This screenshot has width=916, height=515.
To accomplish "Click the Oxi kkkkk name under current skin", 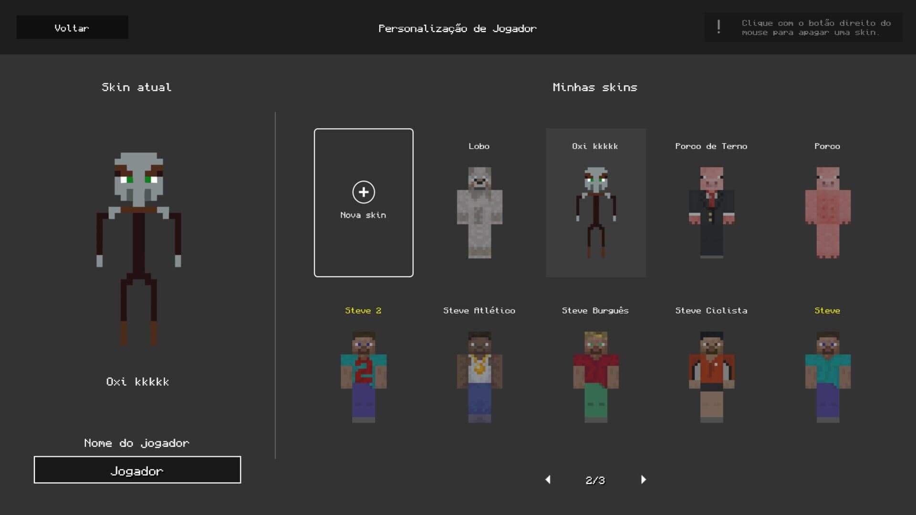I will 137,382.
